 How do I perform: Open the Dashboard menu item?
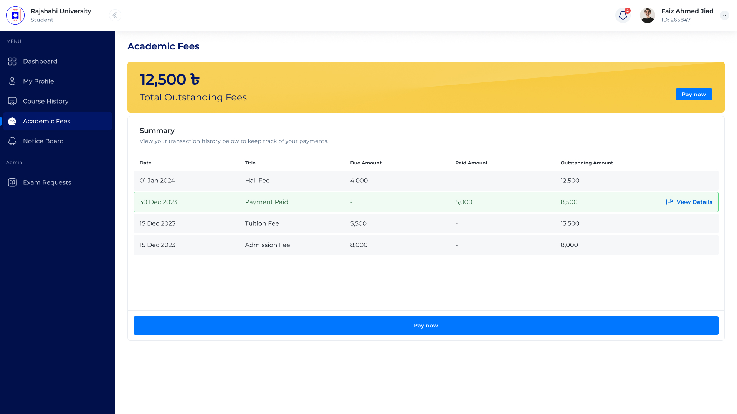(x=40, y=61)
